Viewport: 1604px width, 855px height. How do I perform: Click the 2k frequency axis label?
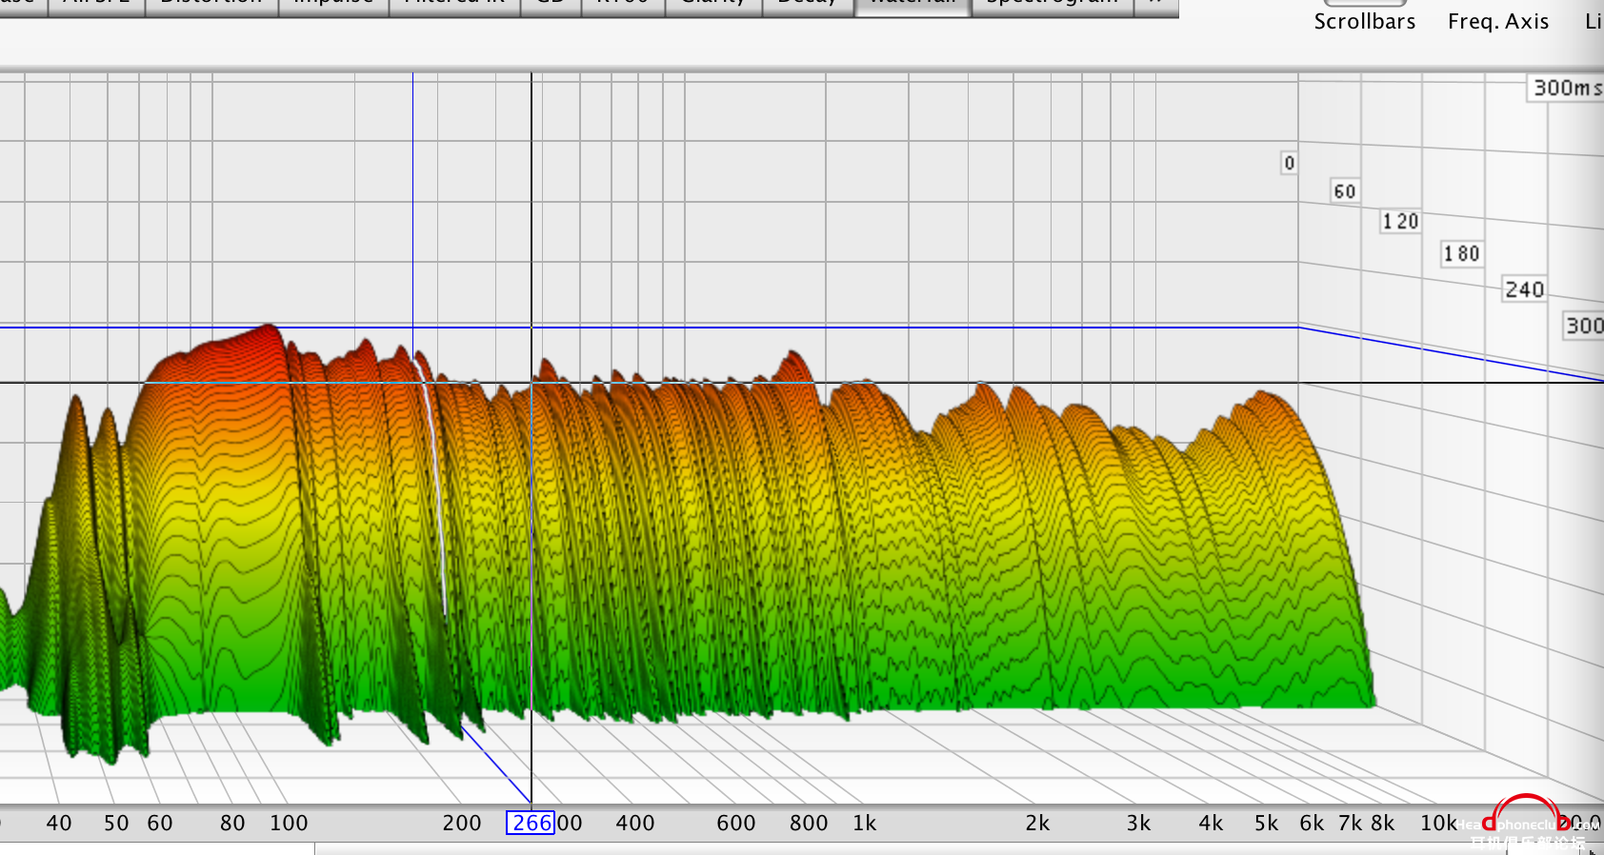pos(1037,823)
